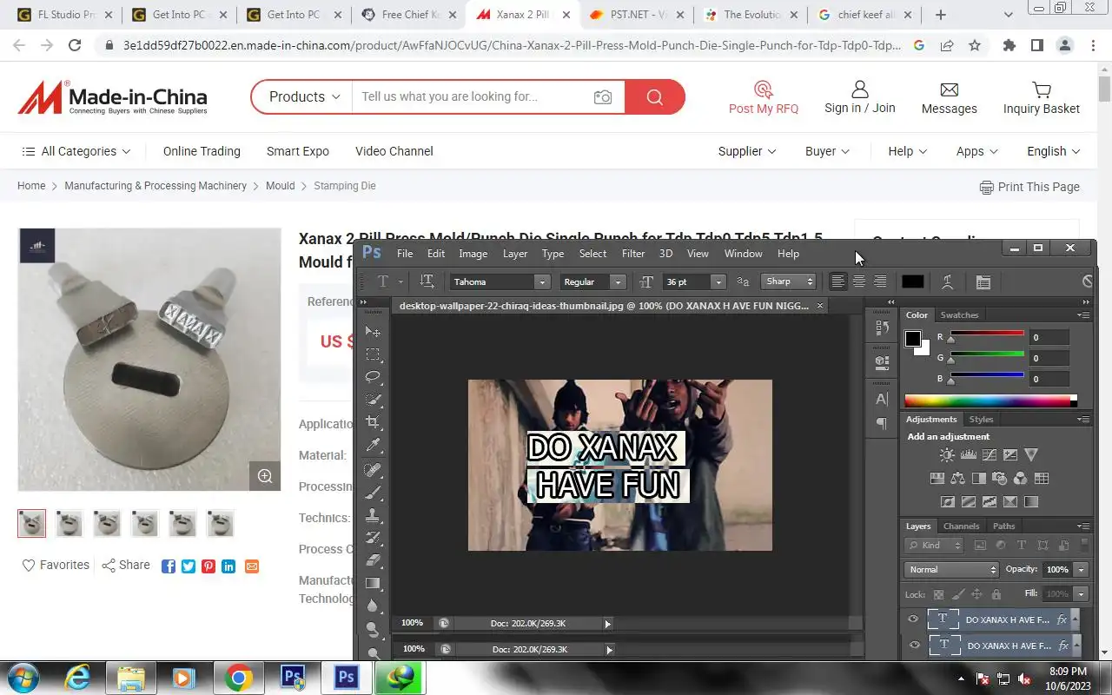
Task: Add a Levels adjustment
Action: coord(968,454)
